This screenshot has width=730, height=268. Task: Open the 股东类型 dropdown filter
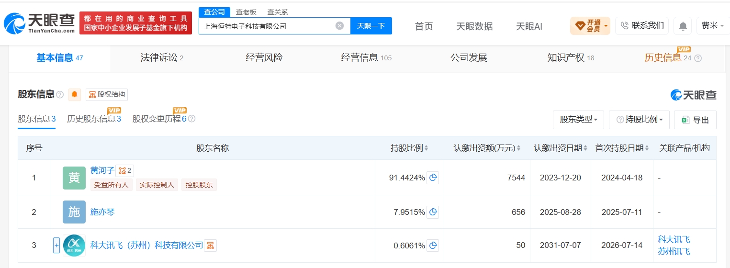(578, 120)
